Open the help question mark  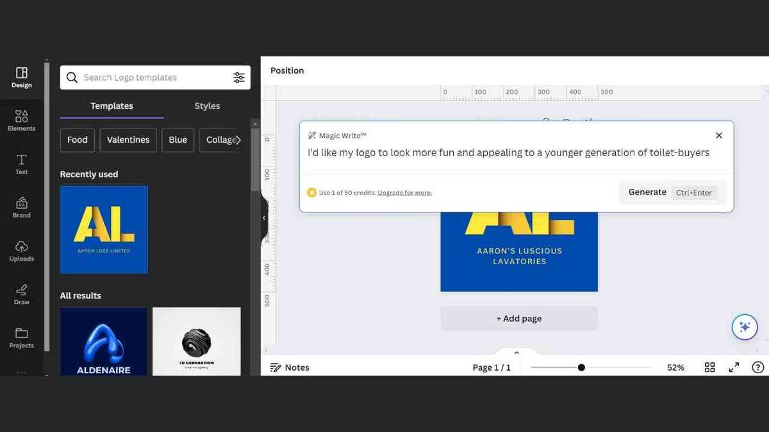(757, 367)
